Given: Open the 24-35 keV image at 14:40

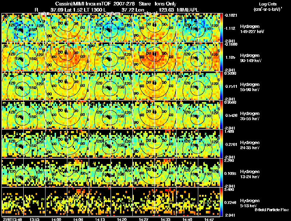Looking at the screenshot, I should (187, 144).
